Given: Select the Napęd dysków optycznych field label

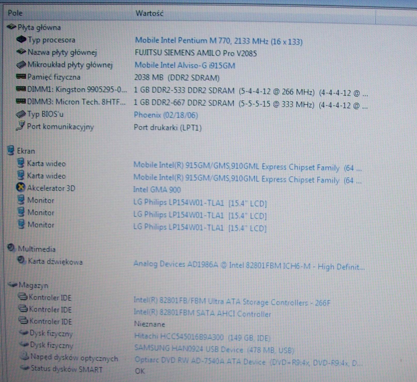Looking at the screenshot, I should pos(74,358).
